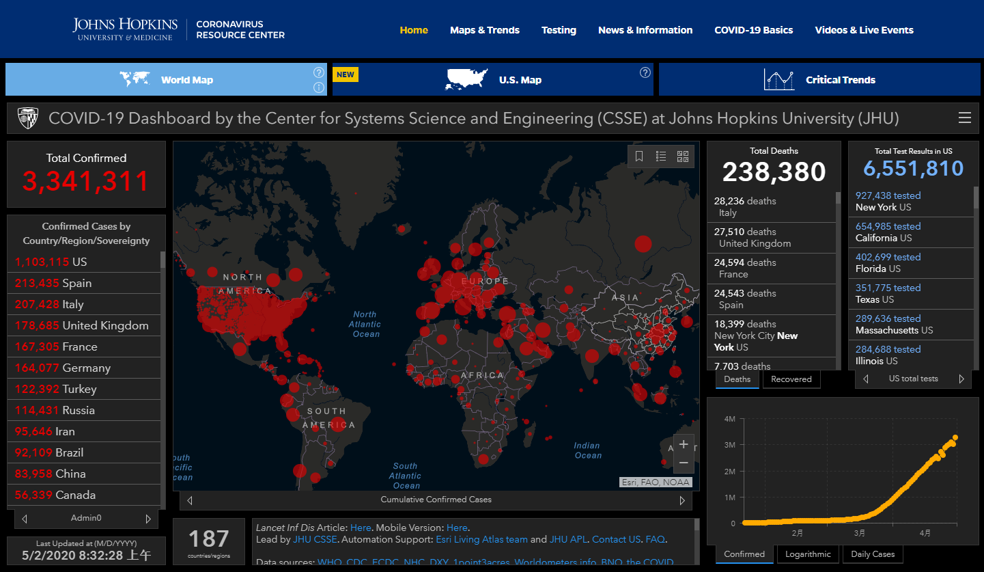Viewport: 984px width, 572px height.
Task: Click left arrow beside US total tests
Action: [866, 379]
